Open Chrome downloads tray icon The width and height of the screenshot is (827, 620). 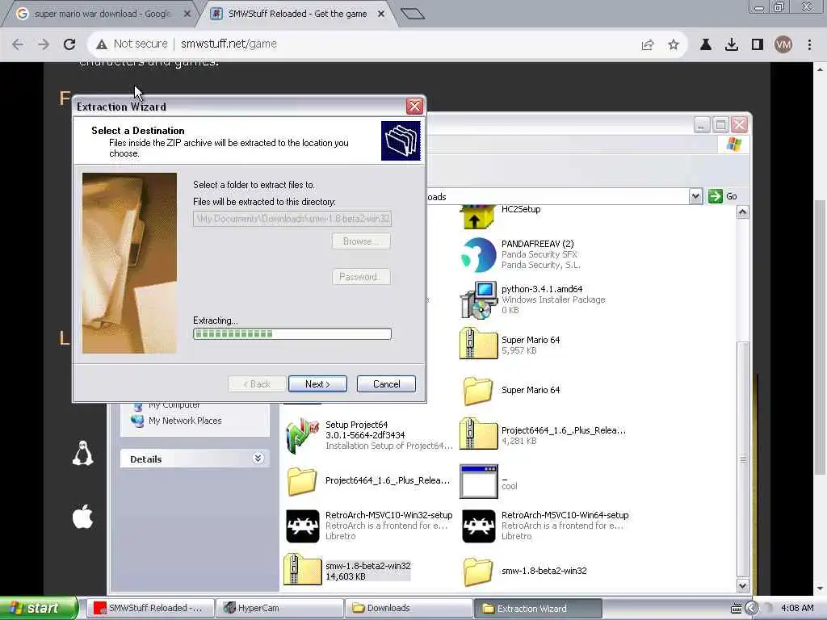pos(732,45)
